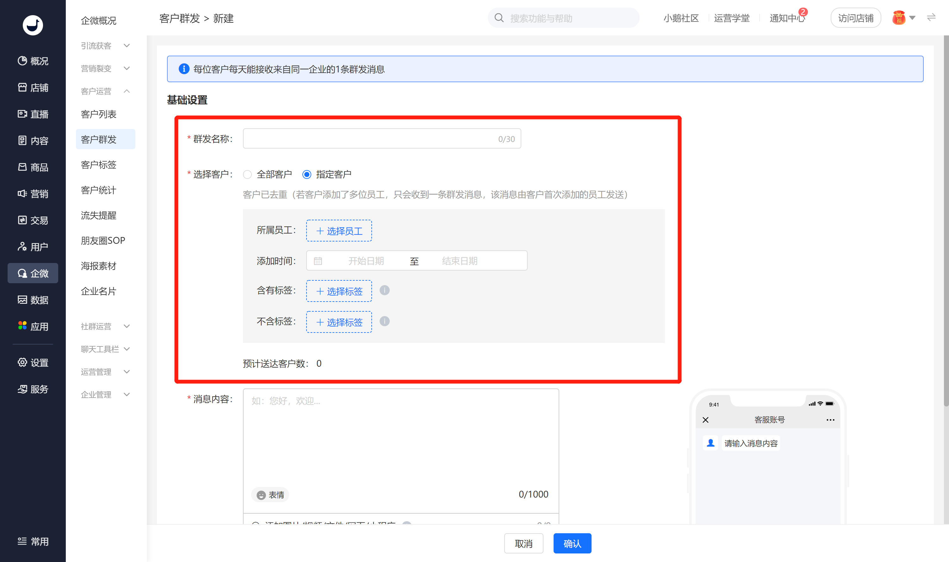Open the 交易 transactions sidebar item
949x562 pixels.
(33, 220)
